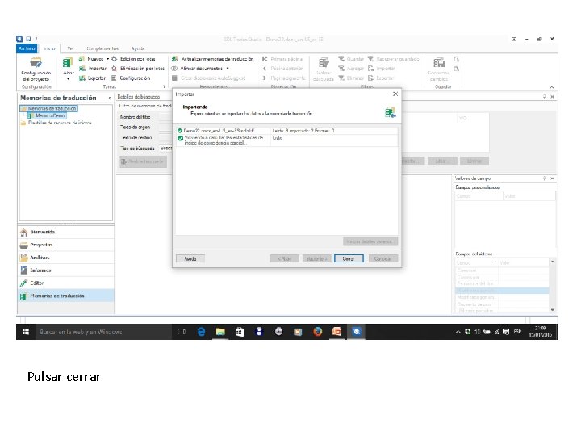Open the Bienvenida view
This screenshot has width=581, height=436.
tap(65, 232)
